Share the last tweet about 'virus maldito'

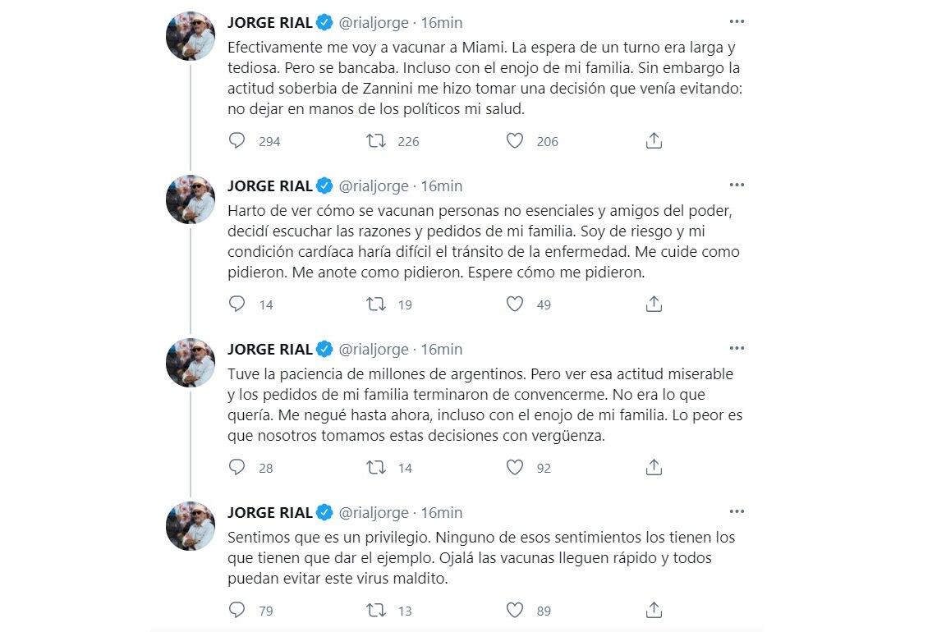click(654, 610)
